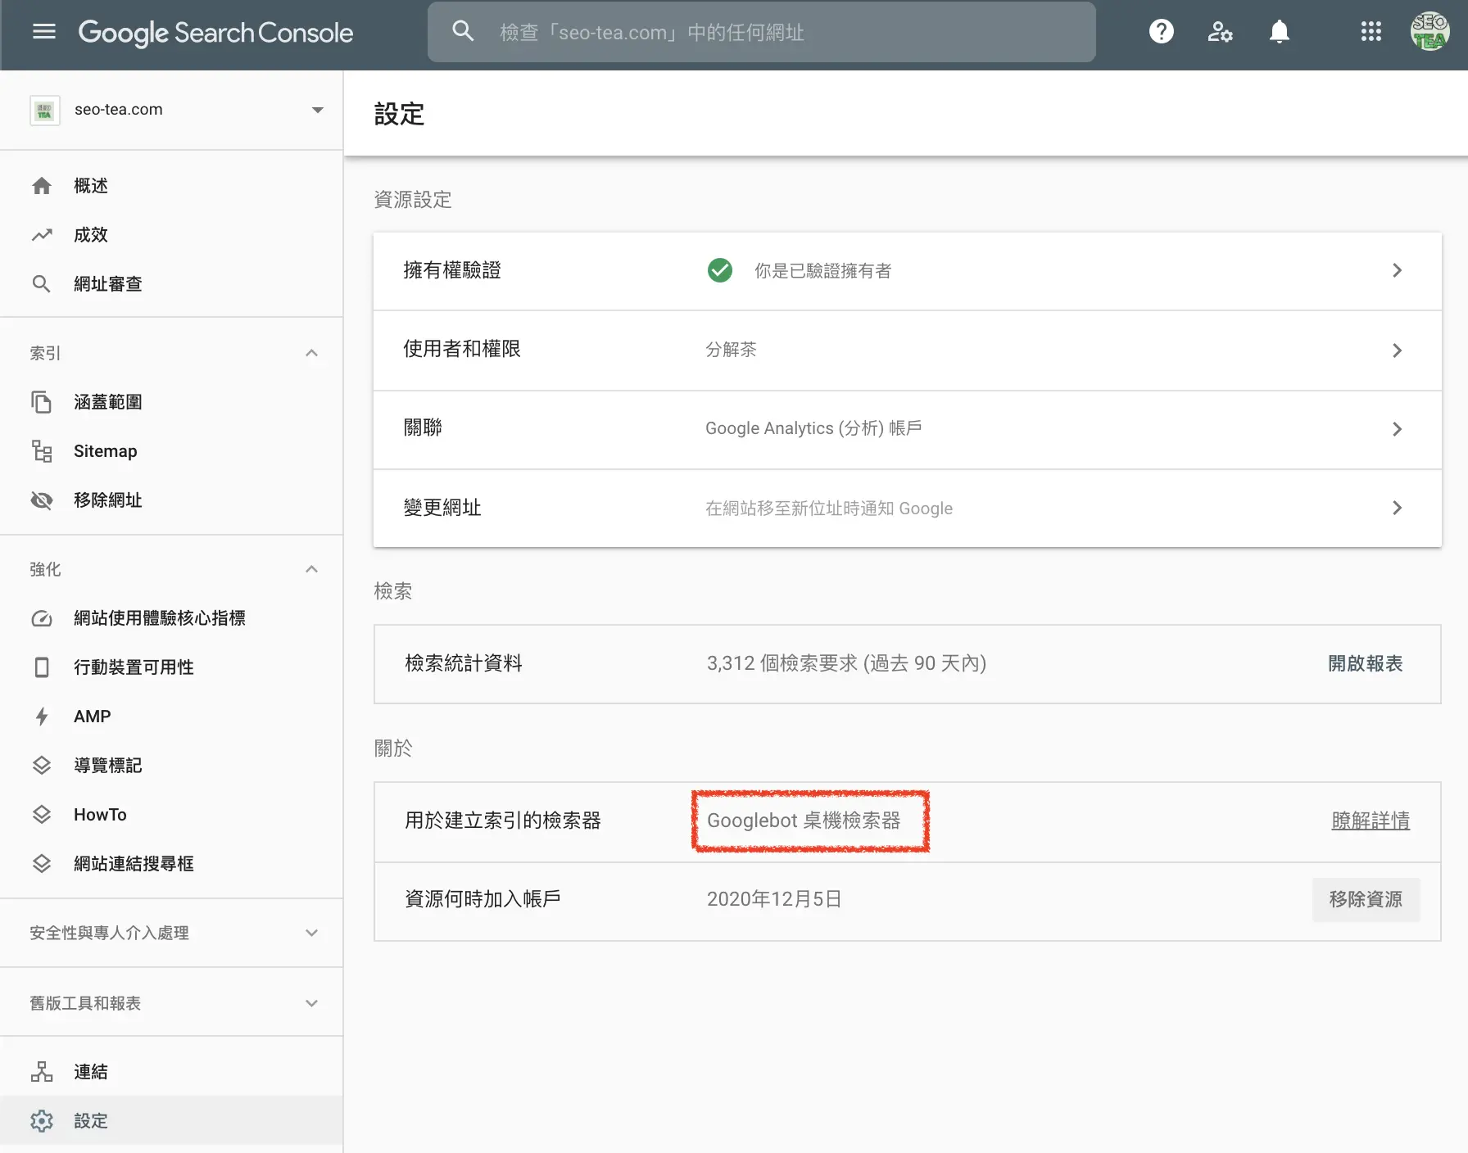1468x1153 pixels.
Task: Click 開啟報表 for crawl stats
Action: point(1366,663)
